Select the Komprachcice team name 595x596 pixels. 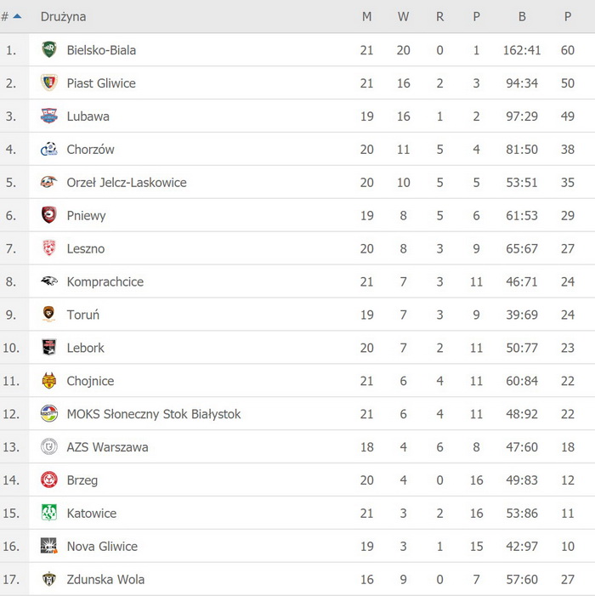point(105,282)
